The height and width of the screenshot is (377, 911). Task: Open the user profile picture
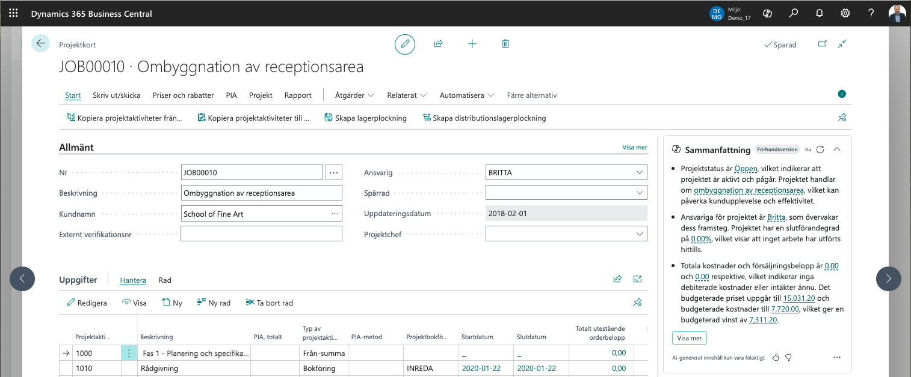tap(897, 13)
